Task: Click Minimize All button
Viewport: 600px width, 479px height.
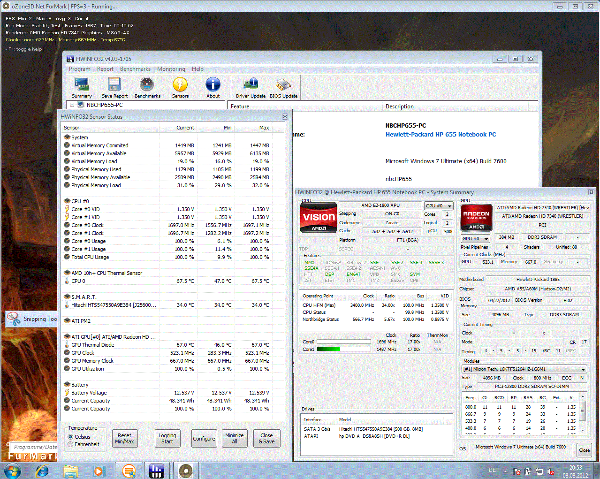Action: pyautogui.click(x=234, y=438)
